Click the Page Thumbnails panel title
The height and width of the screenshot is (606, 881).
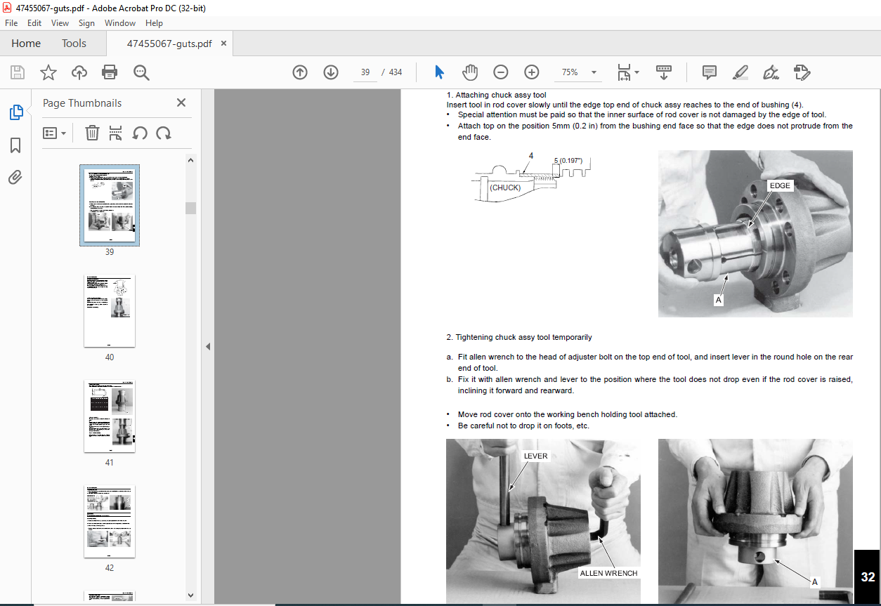[82, 103]
